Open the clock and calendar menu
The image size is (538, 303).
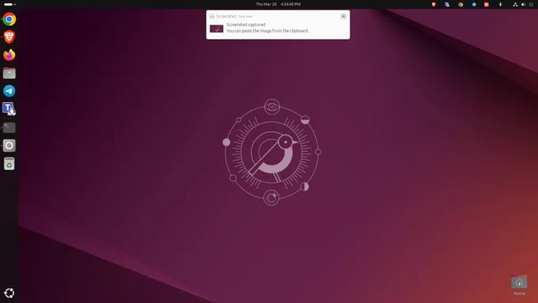[x=278, y=4]
